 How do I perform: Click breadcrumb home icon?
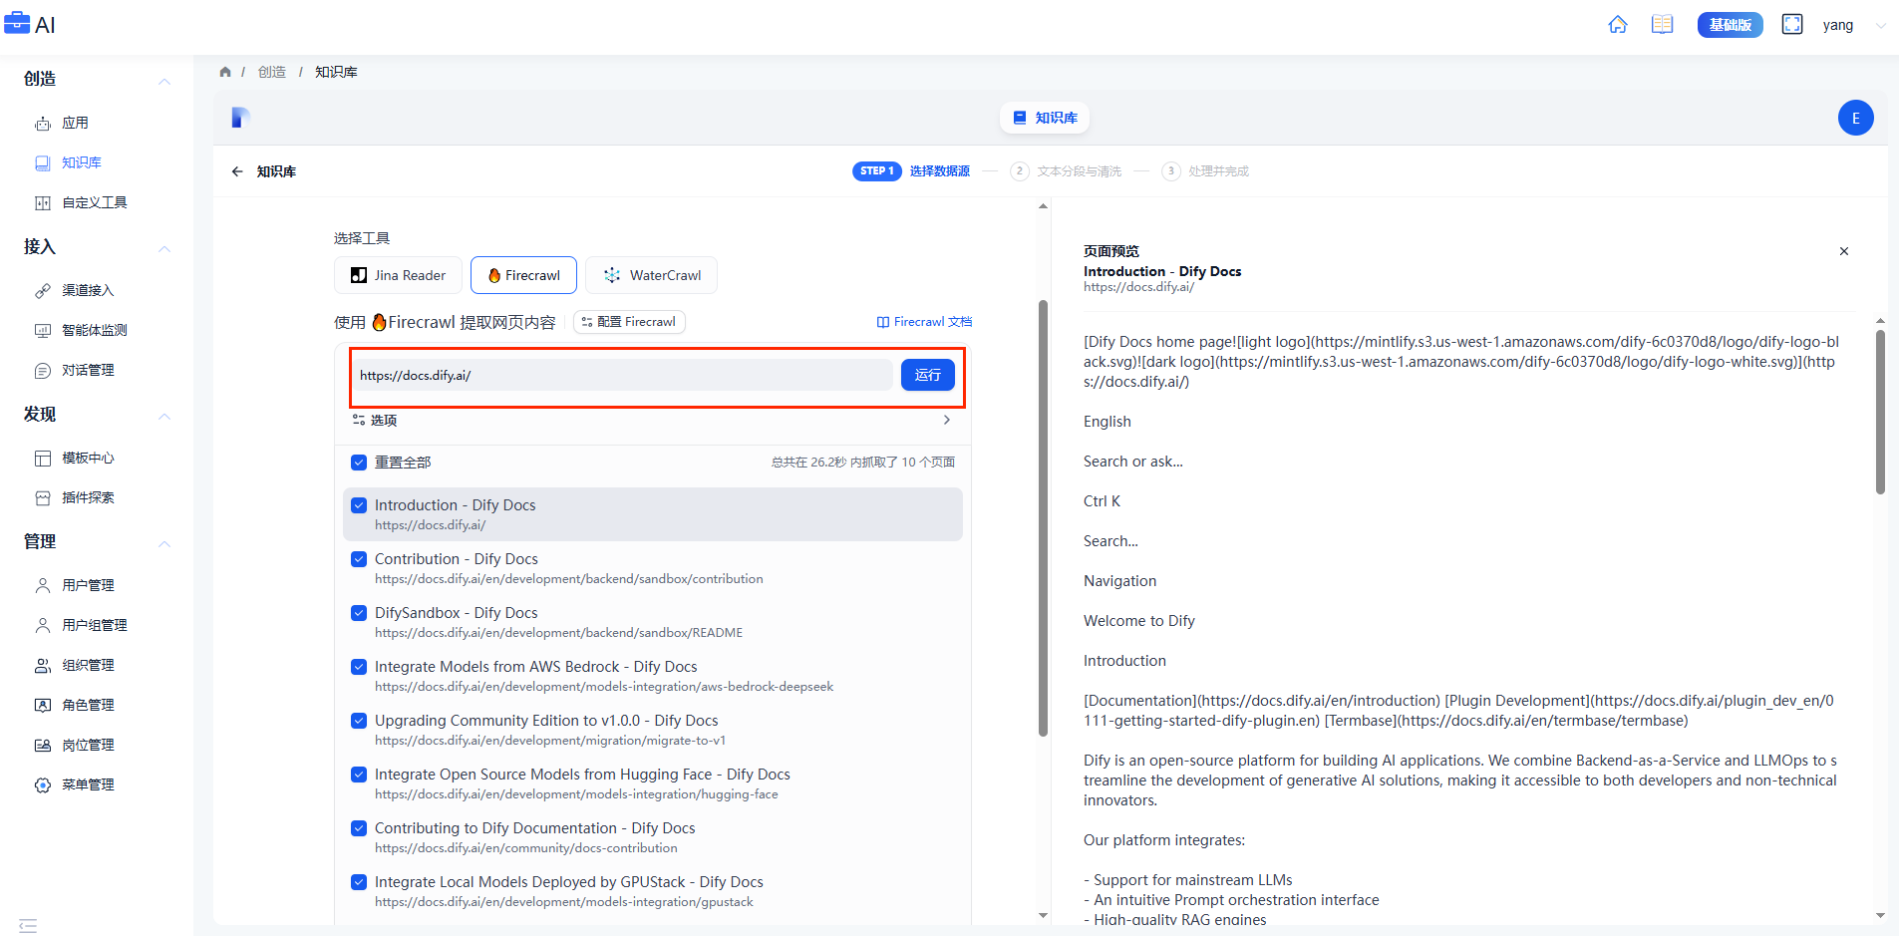point(225,72)
